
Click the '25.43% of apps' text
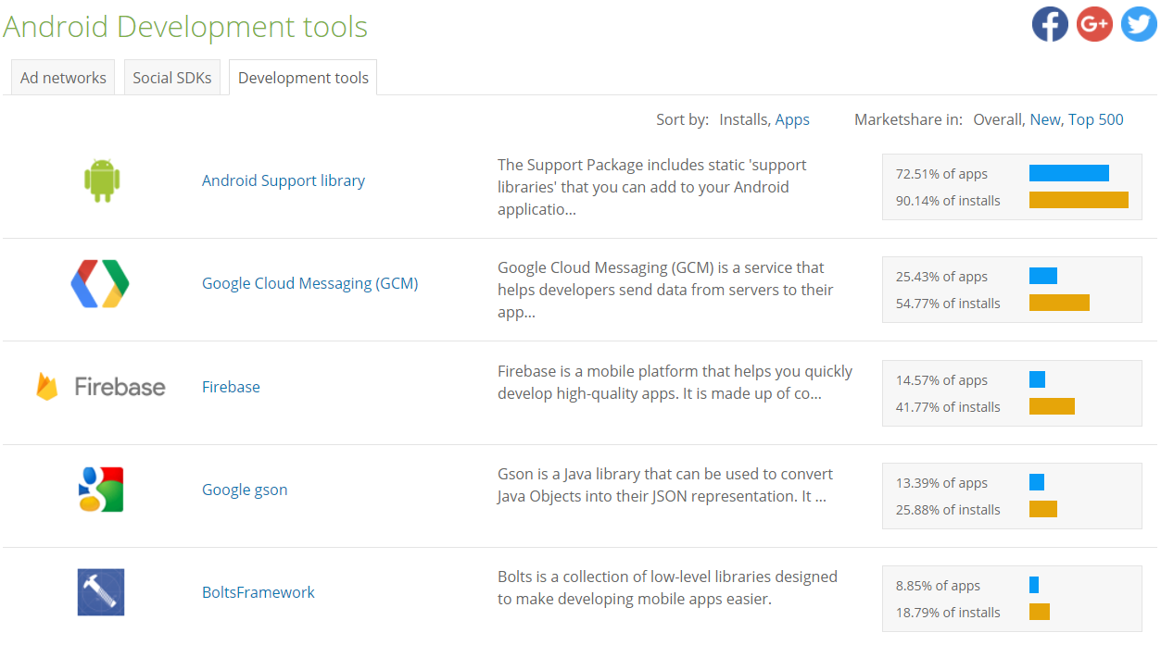[x=941, y=277]
